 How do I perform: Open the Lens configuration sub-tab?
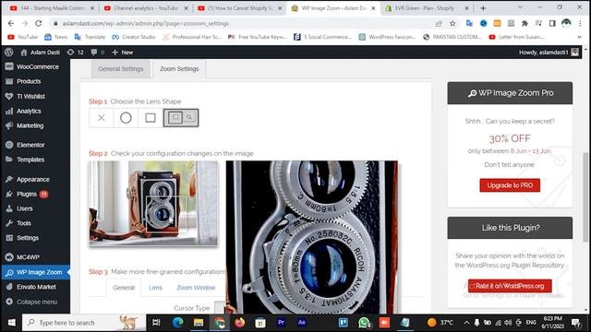click(x=155, y=288)
